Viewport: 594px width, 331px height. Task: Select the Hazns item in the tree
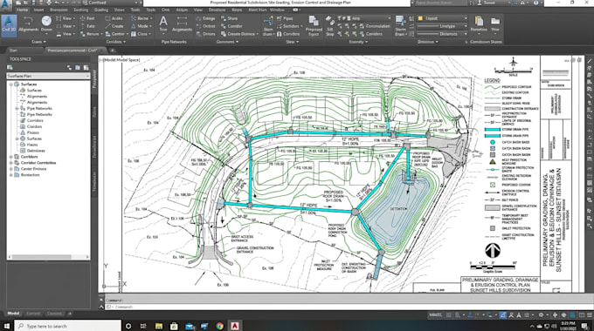[x=31, y=145]
